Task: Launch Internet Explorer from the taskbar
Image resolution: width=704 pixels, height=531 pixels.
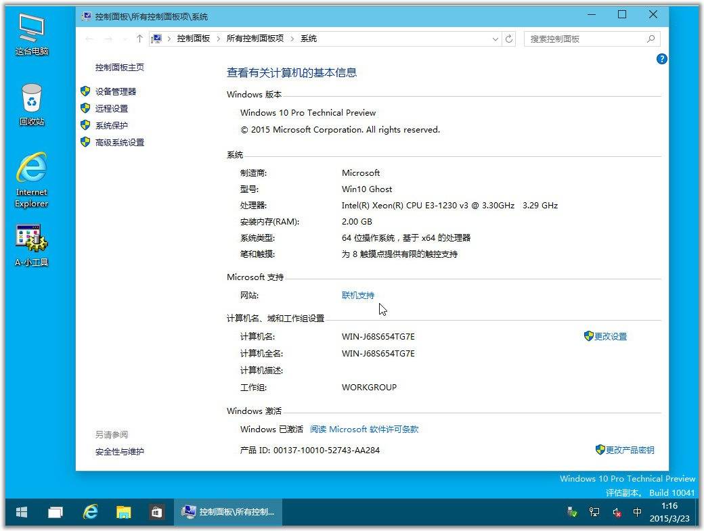Action: (90, 511)
